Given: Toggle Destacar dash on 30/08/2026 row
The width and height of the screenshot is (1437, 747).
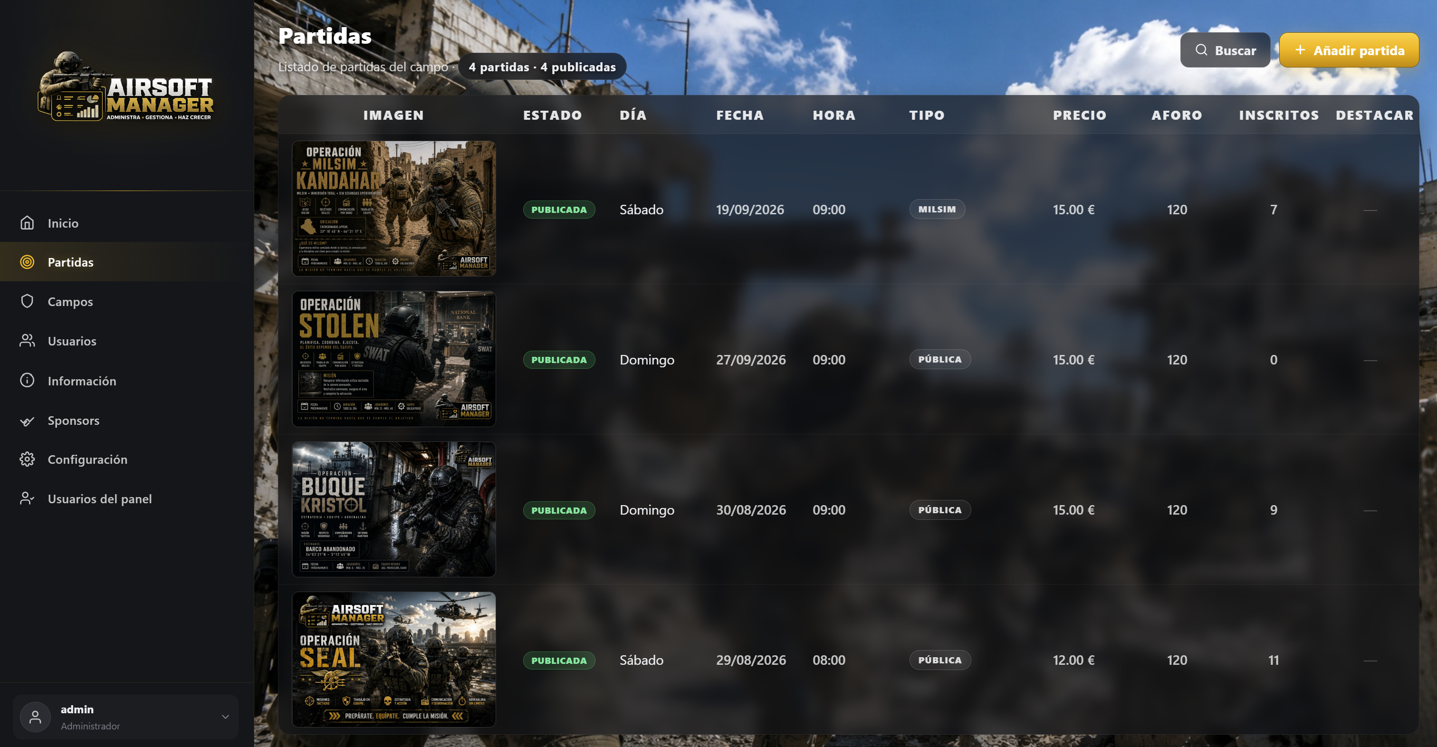Looking at the screenshot, I should coord(1370,510).
